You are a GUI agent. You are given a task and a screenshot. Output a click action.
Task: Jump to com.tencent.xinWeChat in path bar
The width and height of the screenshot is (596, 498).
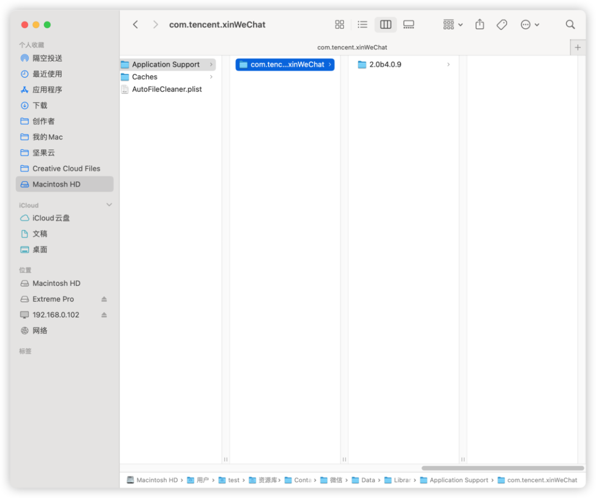tap(538, 480)
